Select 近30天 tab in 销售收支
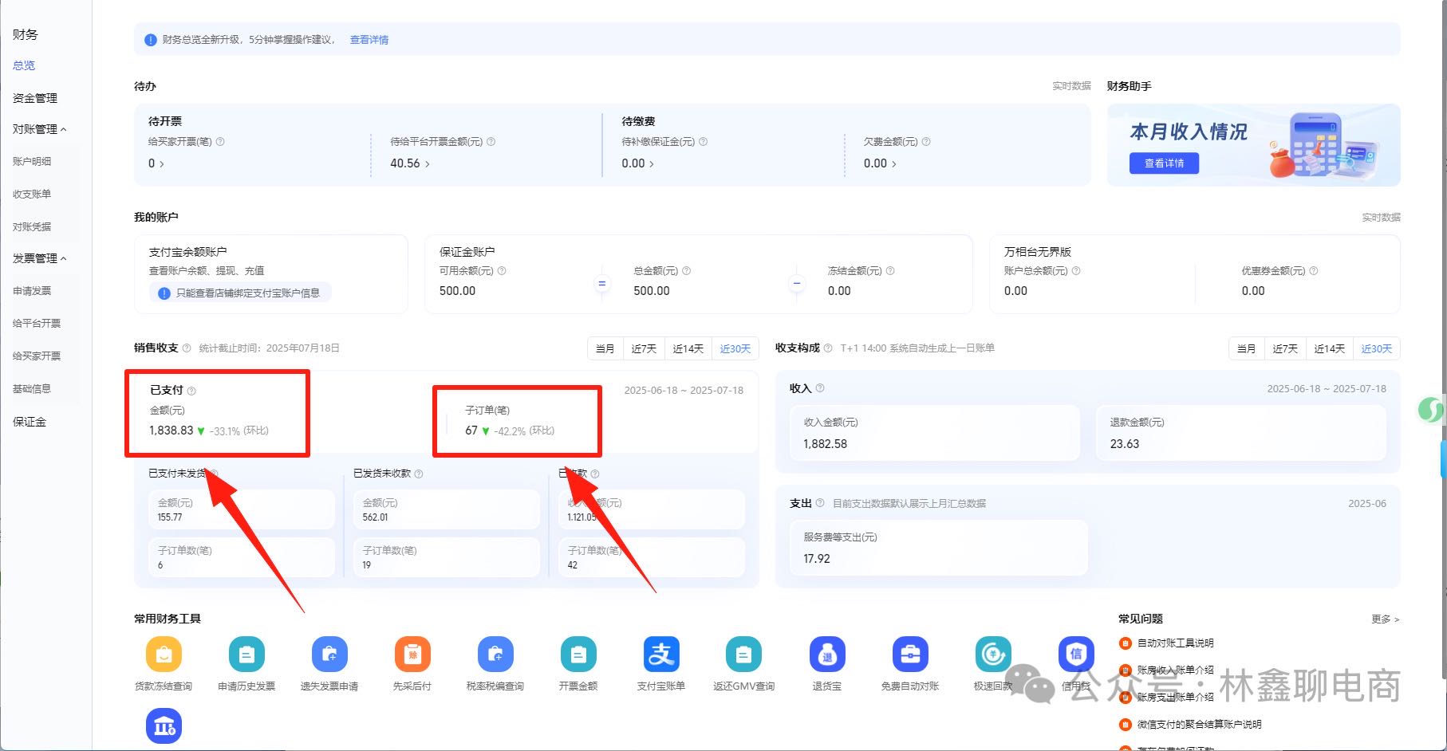 [735, 348]
